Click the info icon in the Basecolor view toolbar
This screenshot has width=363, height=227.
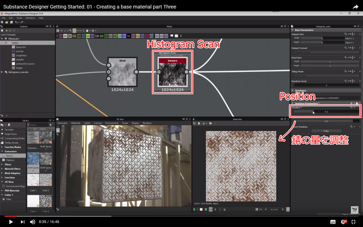(x=220, y=209)
